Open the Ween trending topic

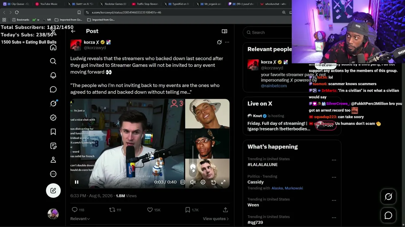(253, 205)
